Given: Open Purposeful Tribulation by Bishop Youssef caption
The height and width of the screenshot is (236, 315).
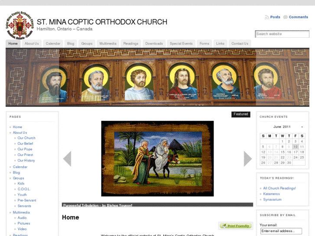Looking at the screenshot, I should (x=97, y=205).
